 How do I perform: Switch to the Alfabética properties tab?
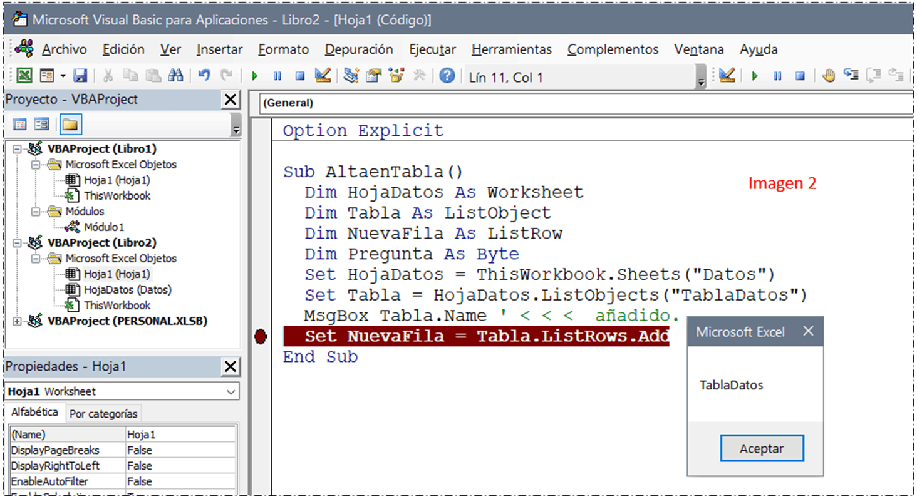pos(35,412)
